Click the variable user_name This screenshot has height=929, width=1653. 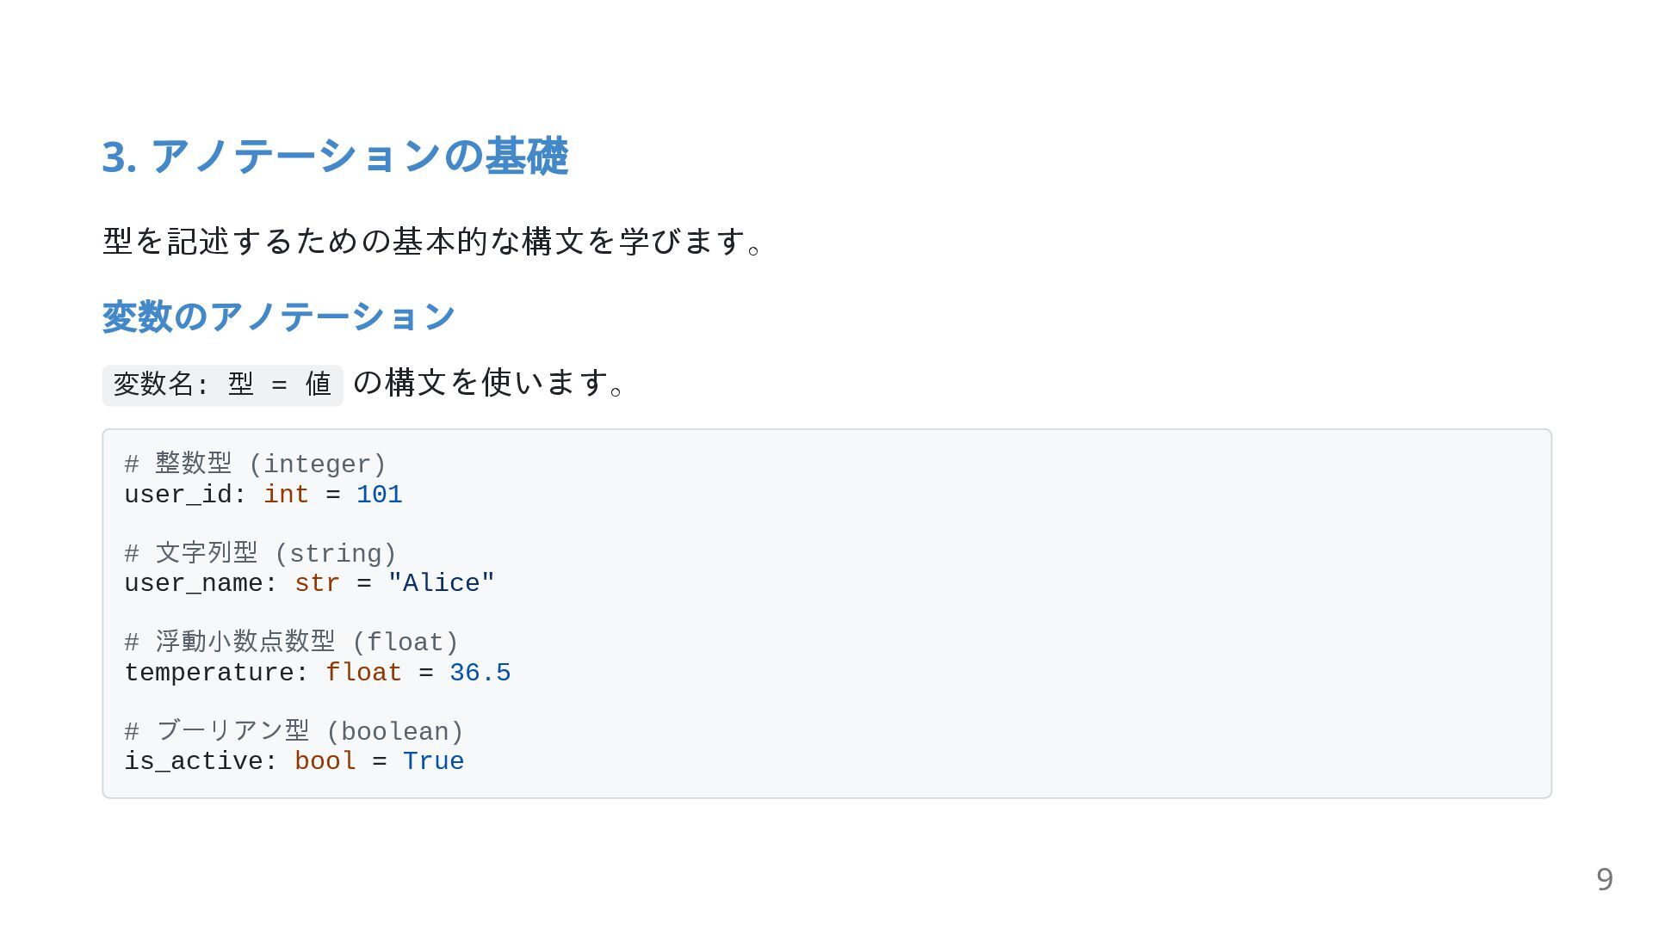pos(194,583)
